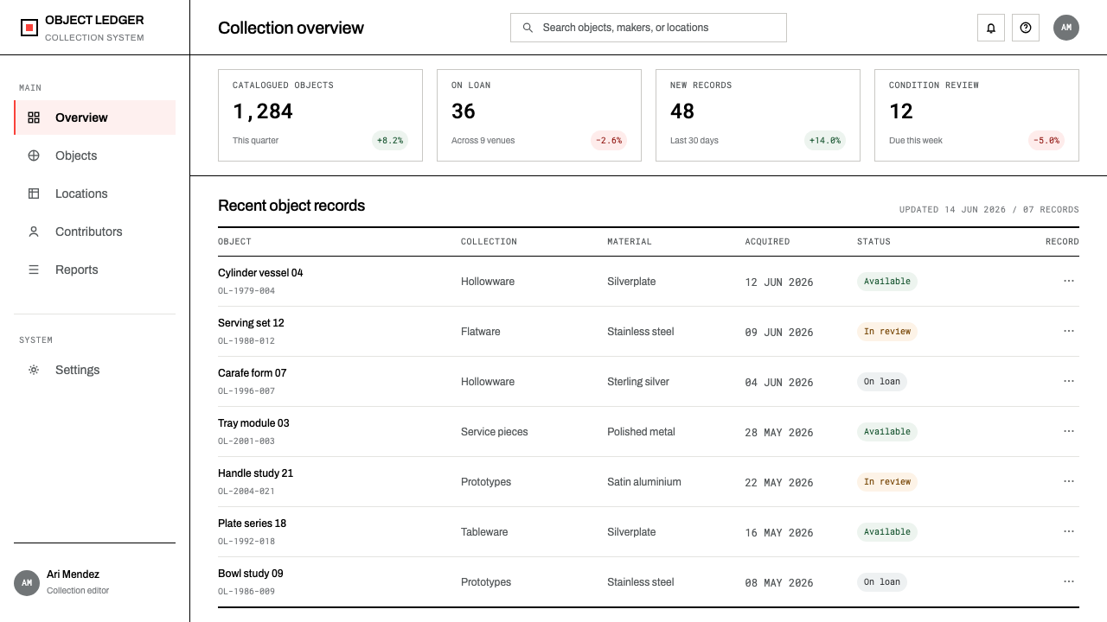The image size is (1107, 622).
Task: Open the AM user avatar in header
Action: tap(1066, 28)
